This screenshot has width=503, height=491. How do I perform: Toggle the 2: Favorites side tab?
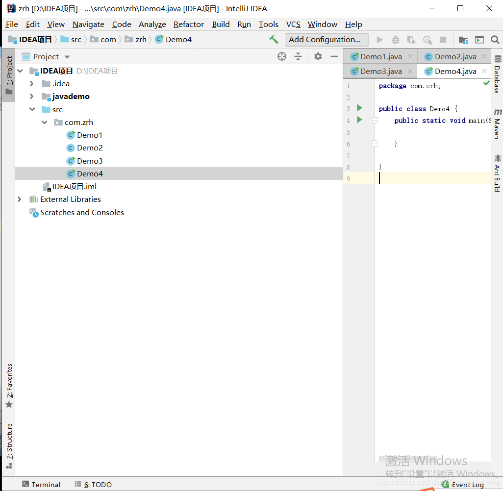(9, 386)
